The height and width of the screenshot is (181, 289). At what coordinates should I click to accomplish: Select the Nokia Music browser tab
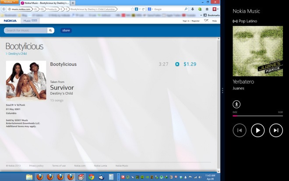click(45, 3)
